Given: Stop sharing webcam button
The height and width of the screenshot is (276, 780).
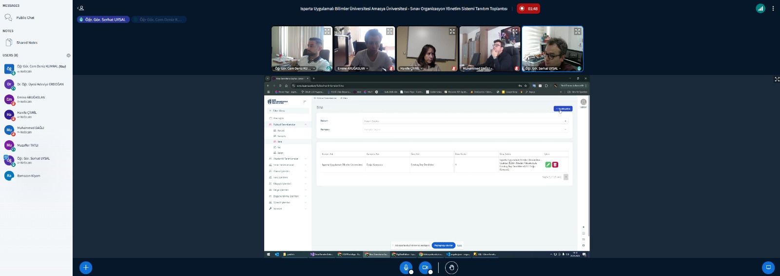Looking at the screenshot, I should click(425, 267).
